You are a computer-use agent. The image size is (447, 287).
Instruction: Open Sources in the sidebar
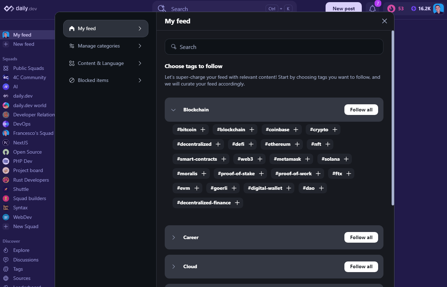(x=27, y=278)
